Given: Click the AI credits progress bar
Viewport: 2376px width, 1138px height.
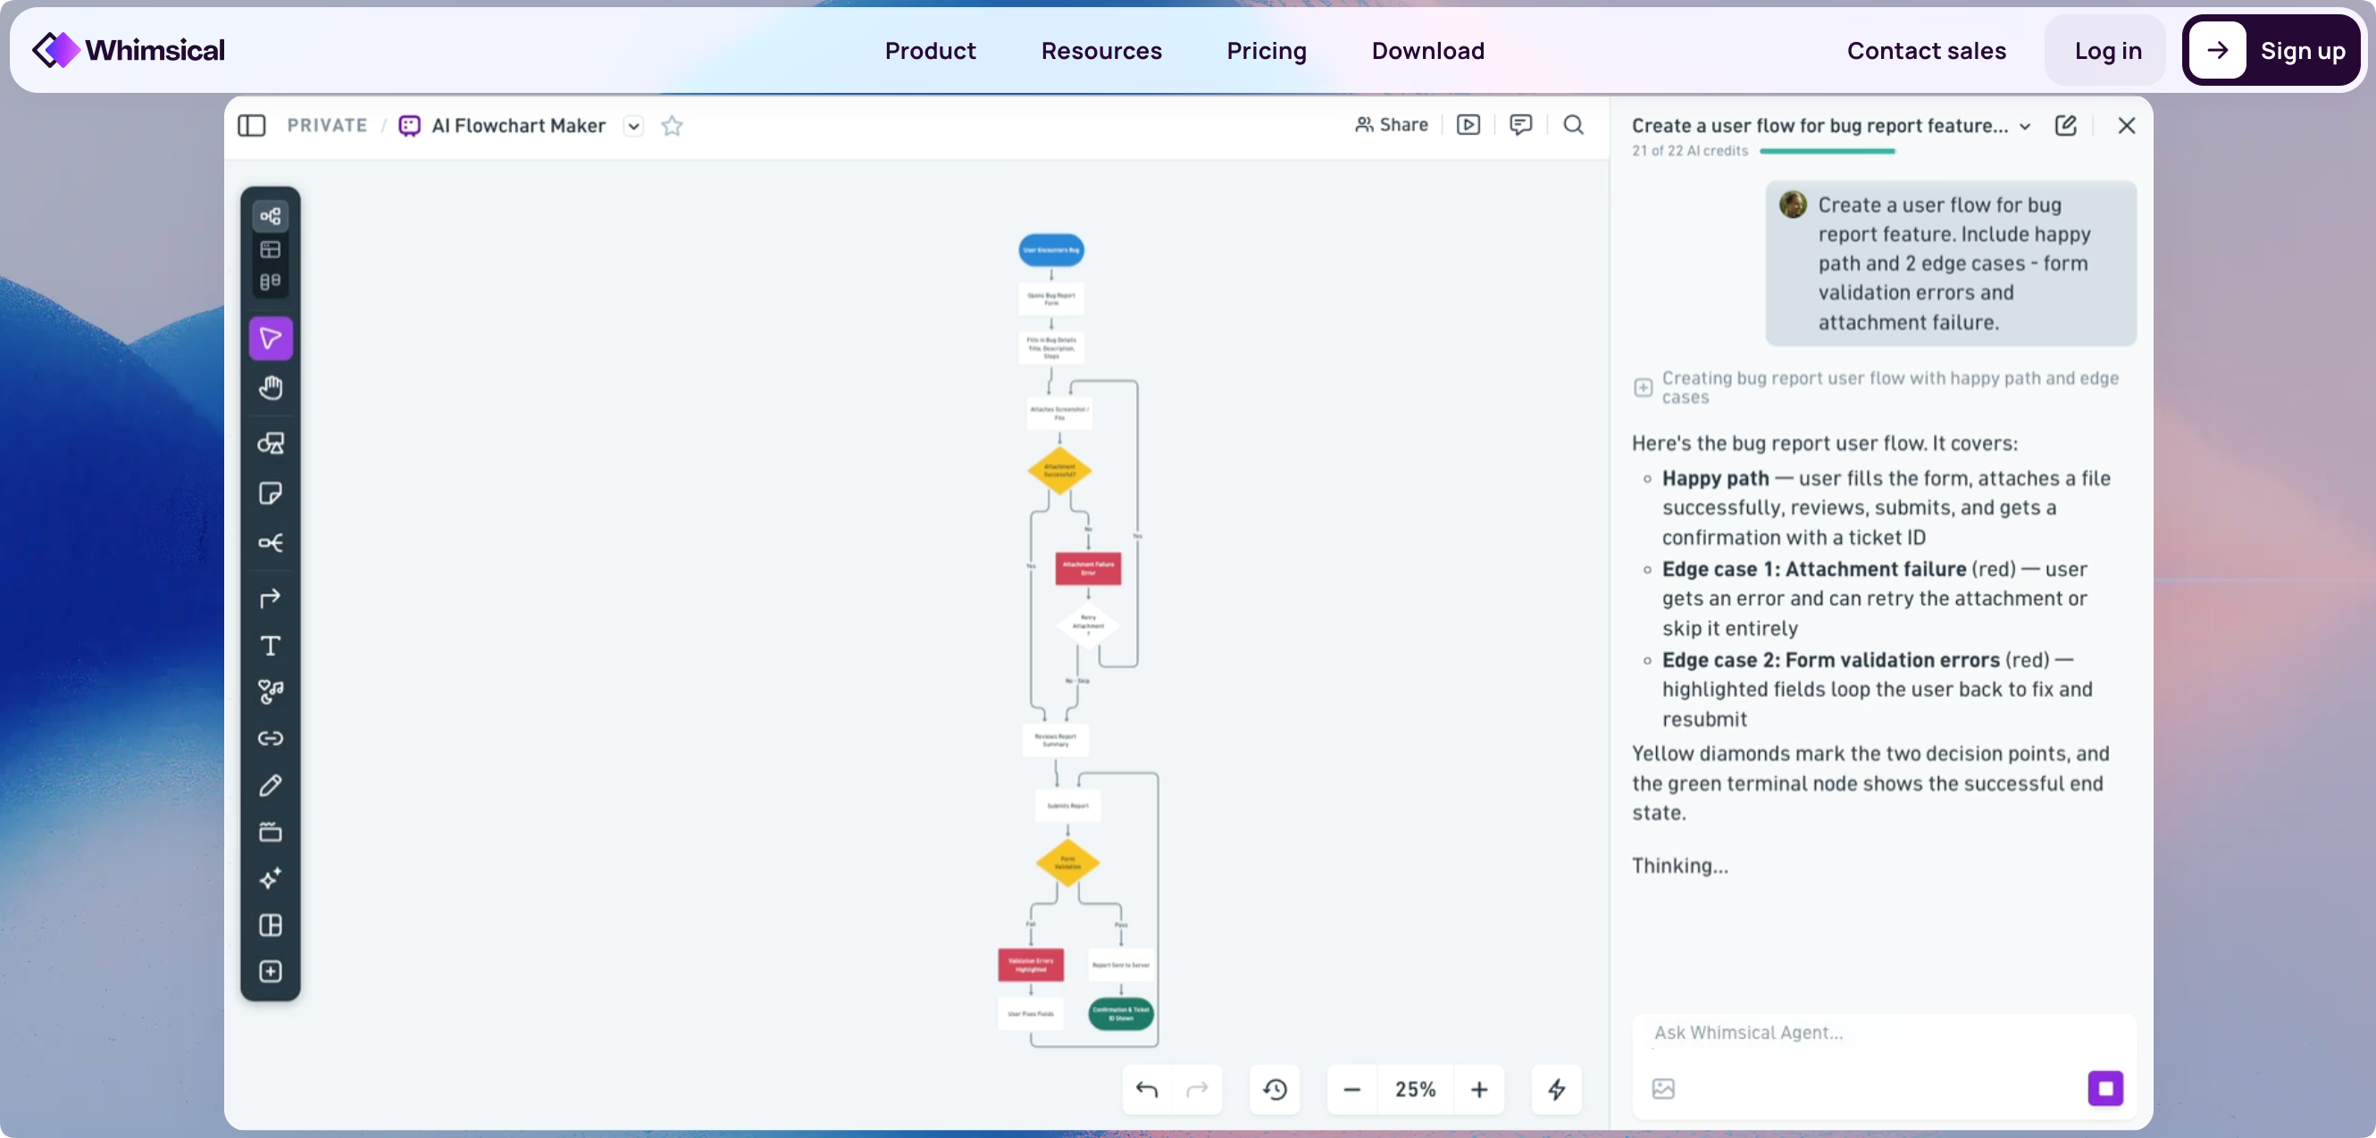Looking at the screenshot, I should coord(1828,151).
